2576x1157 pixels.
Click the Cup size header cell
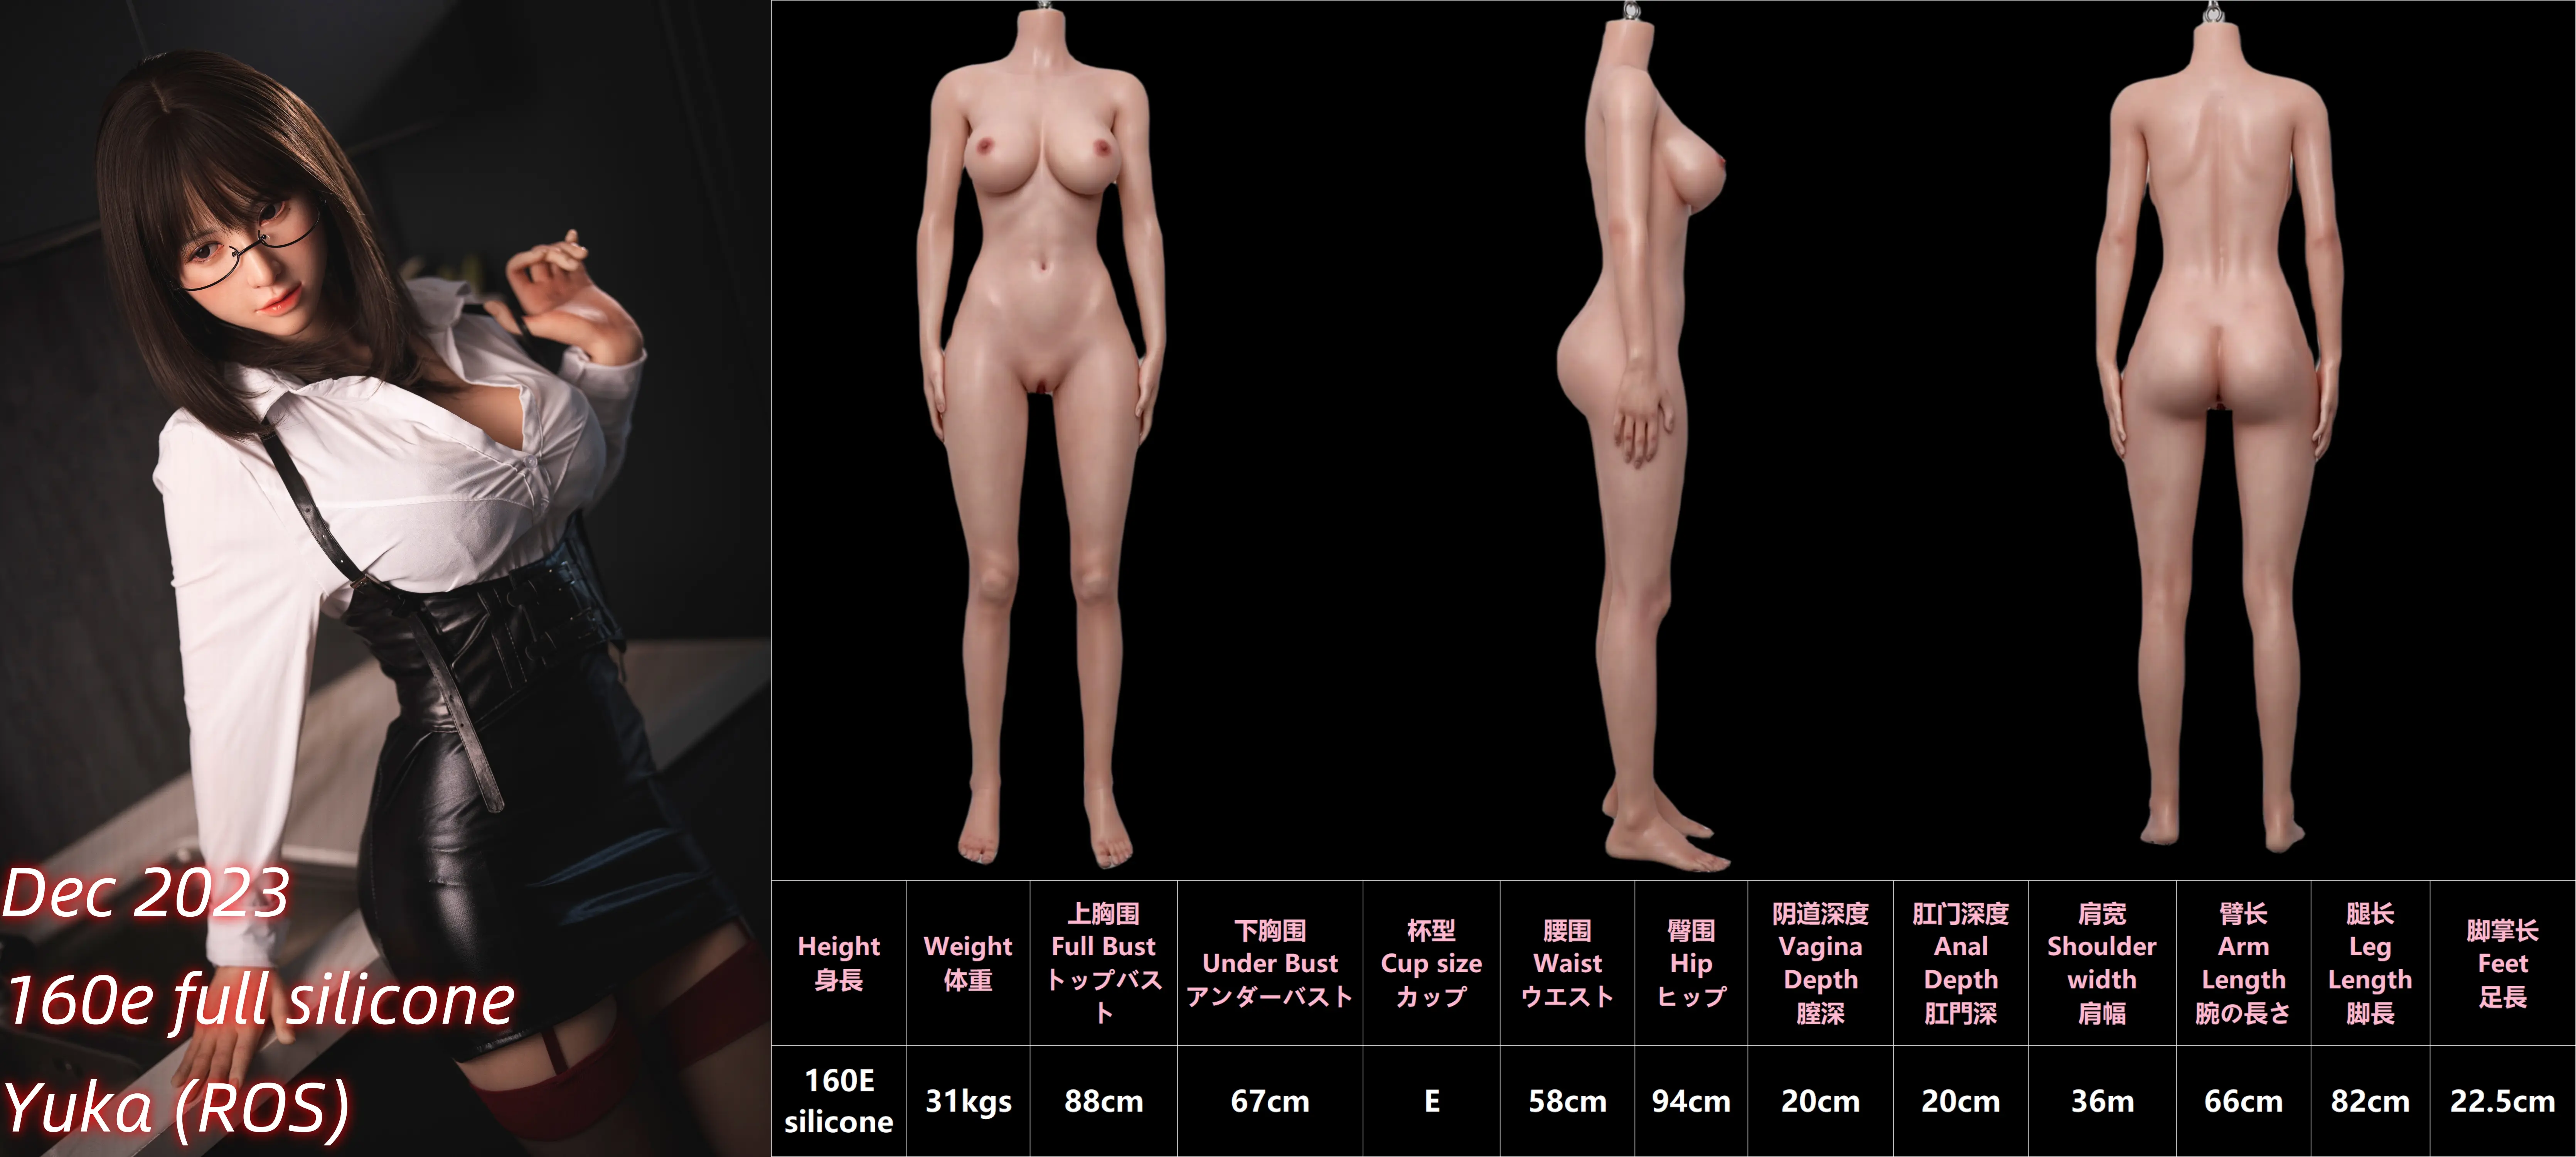(1431, 963)
